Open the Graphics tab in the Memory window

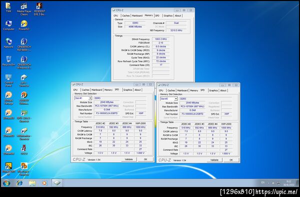tap(168, 15)
